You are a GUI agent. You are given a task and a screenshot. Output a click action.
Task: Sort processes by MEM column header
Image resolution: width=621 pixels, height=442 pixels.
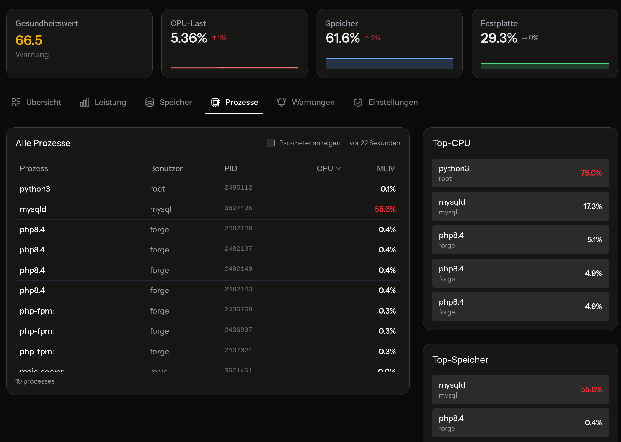386,168
